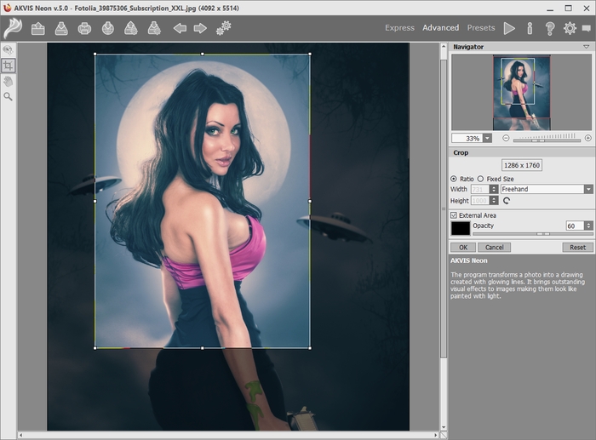Select the Crop tool
This screenshot has height=440, width=596.
click(8, 66)
